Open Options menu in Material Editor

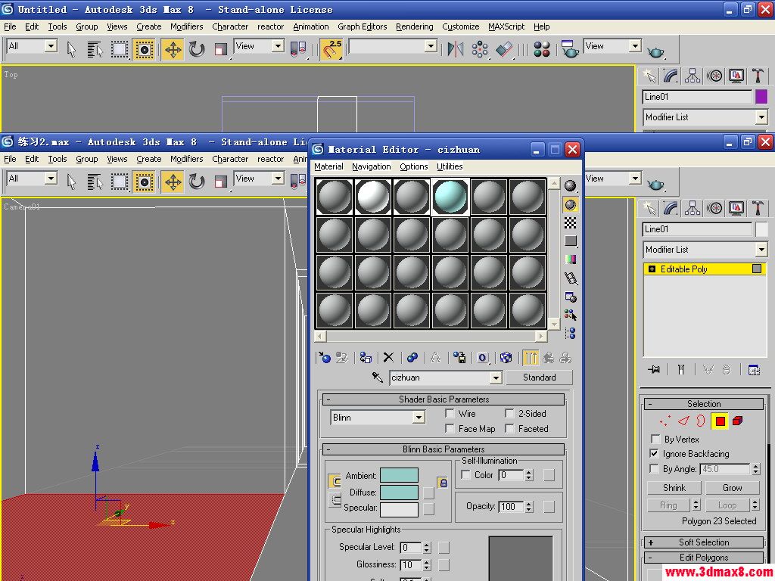click(414, 166)
